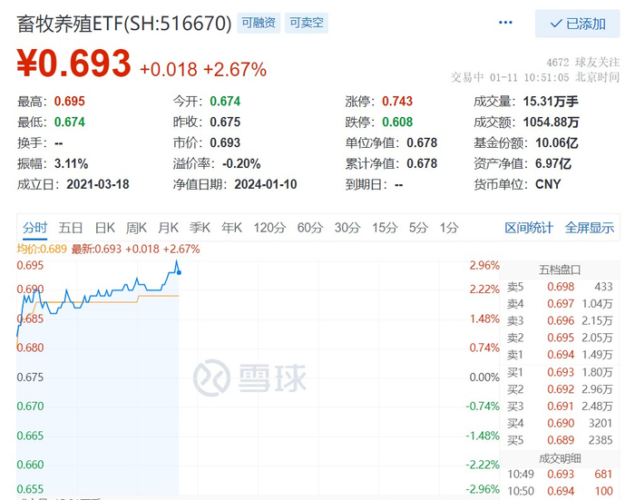
Task: Select the 买4 row priced 0.690
Action: coord(560,424)
